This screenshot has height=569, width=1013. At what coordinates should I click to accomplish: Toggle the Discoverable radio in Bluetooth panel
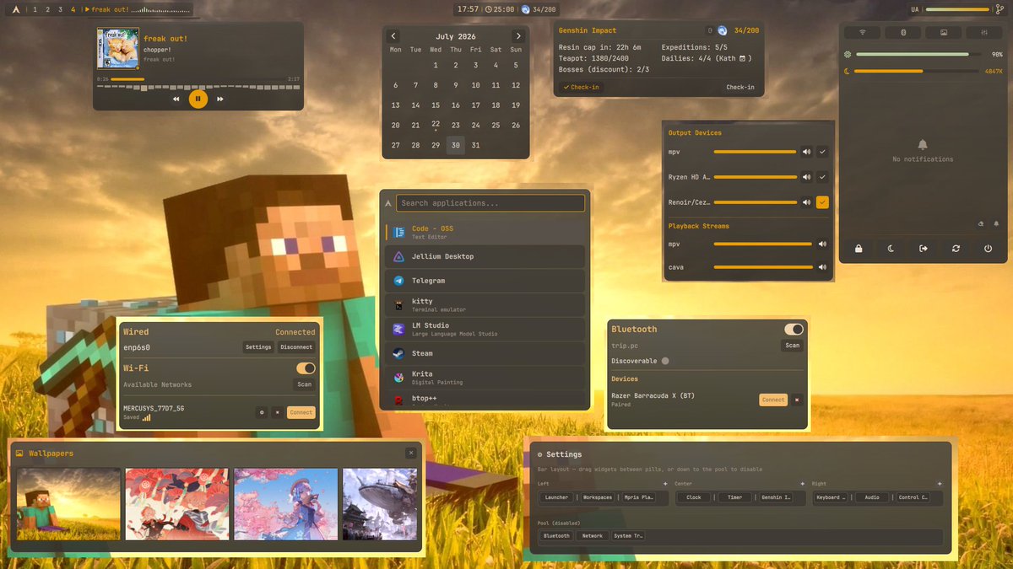(665, 361)
